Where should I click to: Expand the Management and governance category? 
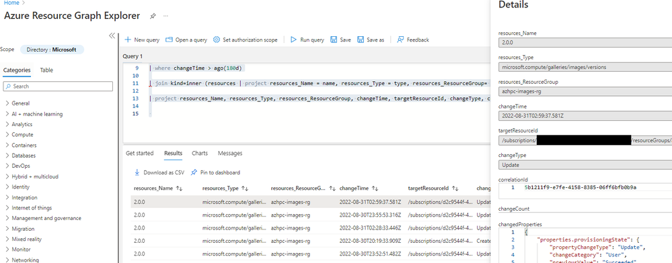pos(43,218)
